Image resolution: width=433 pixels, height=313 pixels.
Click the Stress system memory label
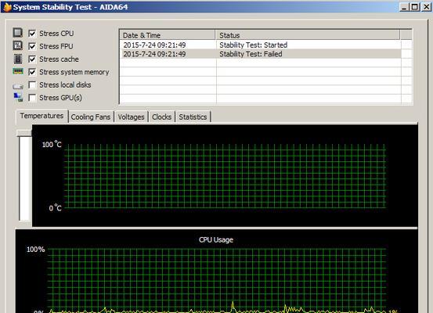[74, 72]
